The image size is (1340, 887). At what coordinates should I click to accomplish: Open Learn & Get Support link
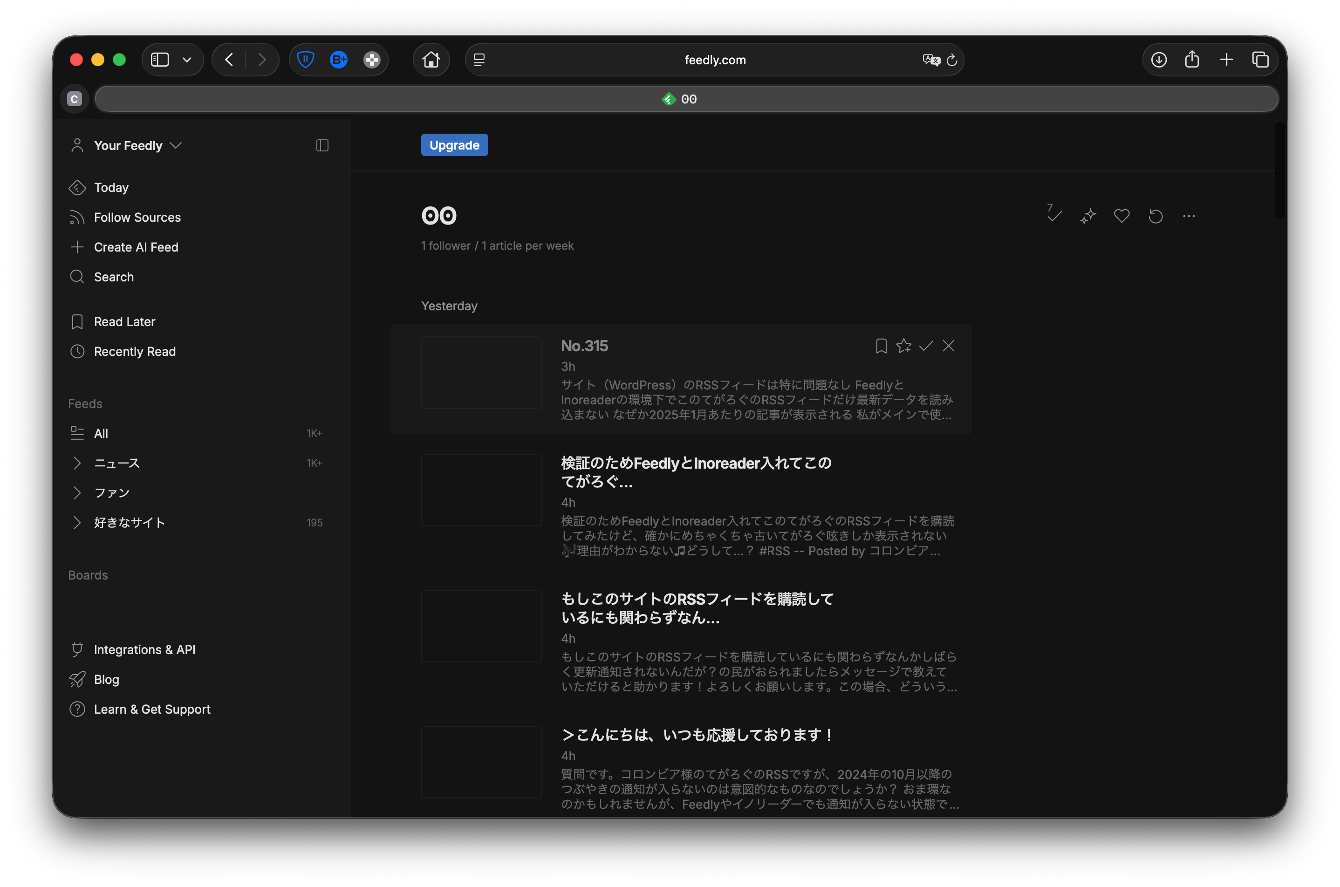pos(151,709)
